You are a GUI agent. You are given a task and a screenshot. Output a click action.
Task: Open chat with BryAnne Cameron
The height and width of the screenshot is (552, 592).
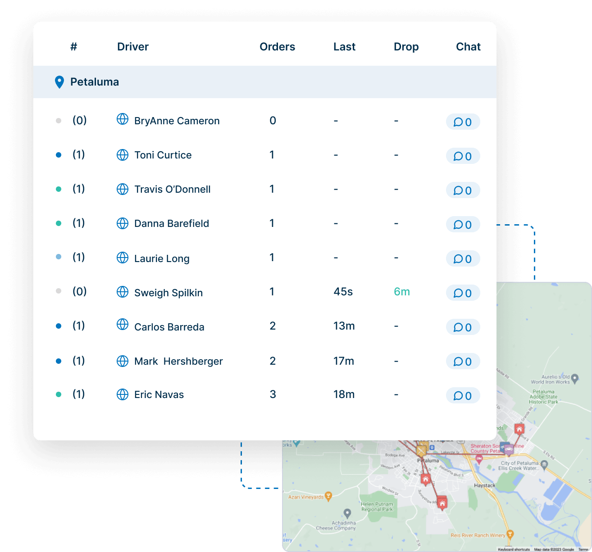[463, 122]
